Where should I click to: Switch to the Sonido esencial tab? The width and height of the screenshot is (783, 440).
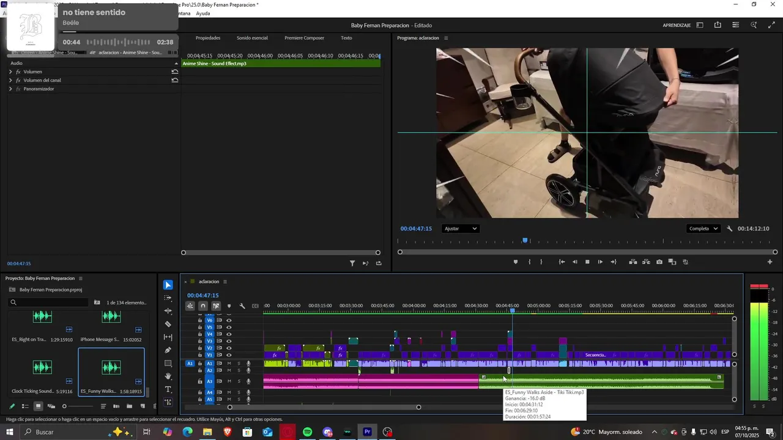click(x=252, y=38)
